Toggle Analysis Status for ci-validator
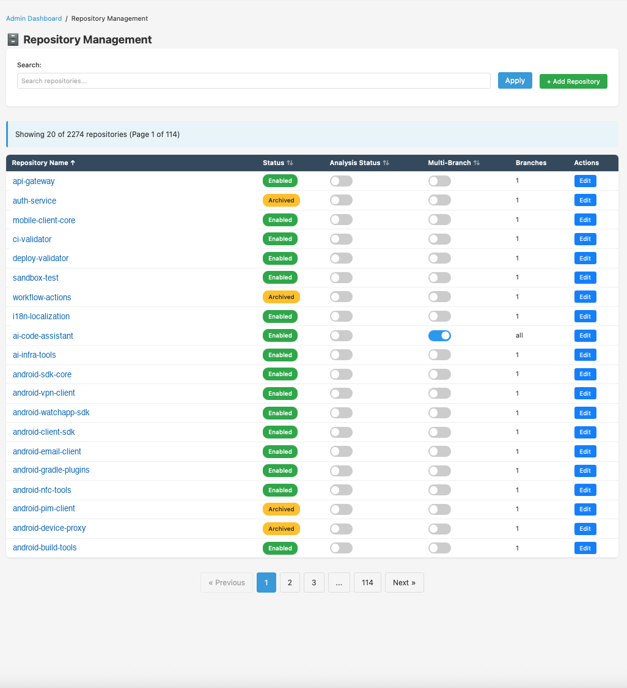This screenshot has width=627, height=688. coord(341,239)
